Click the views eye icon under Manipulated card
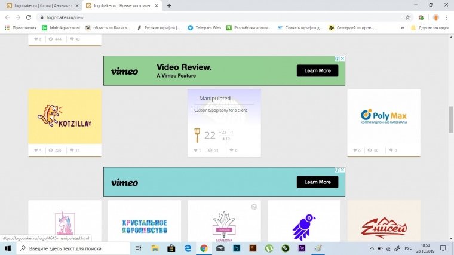 click(211, 150)
